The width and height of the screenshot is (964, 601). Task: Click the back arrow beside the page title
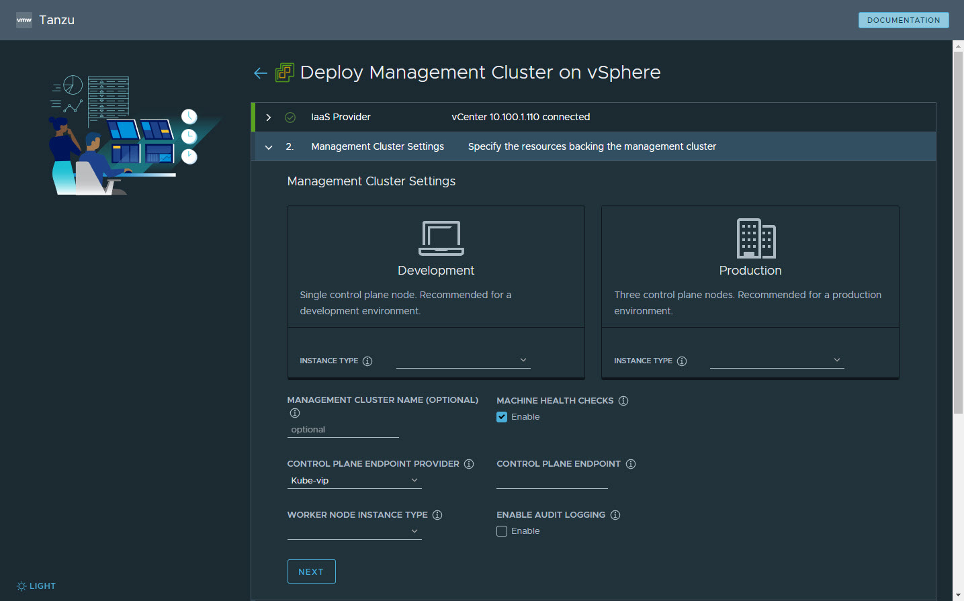[261, 73]
